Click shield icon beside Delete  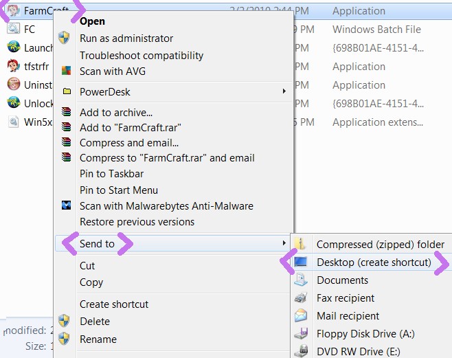tap(64, 321)
